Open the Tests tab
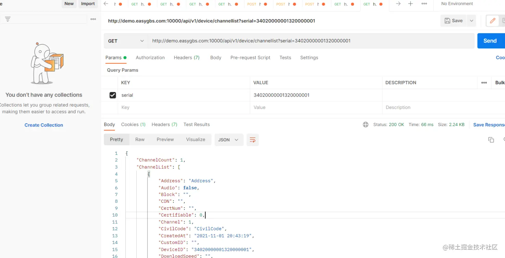The image size is (505, 258). tap(285, 58)
